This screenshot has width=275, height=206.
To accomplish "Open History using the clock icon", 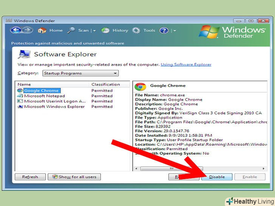I will pyautogui.click(x=105, y=30).
